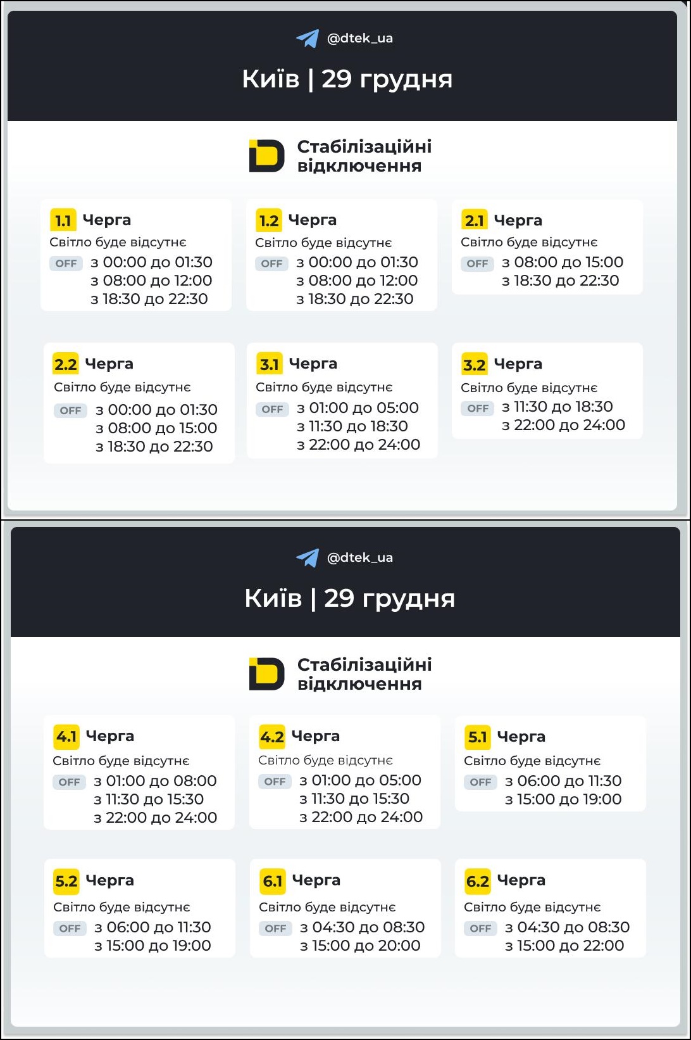Open the @dtek_ua handle in the lower header
Screen dimensions: 691x1040
[x=359, y=558]
